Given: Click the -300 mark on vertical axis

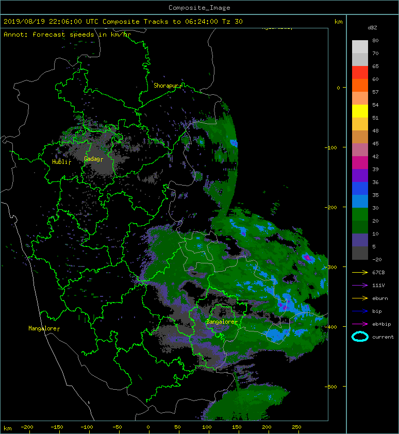Looking at the screenshot, I should (x=330, y=267).
